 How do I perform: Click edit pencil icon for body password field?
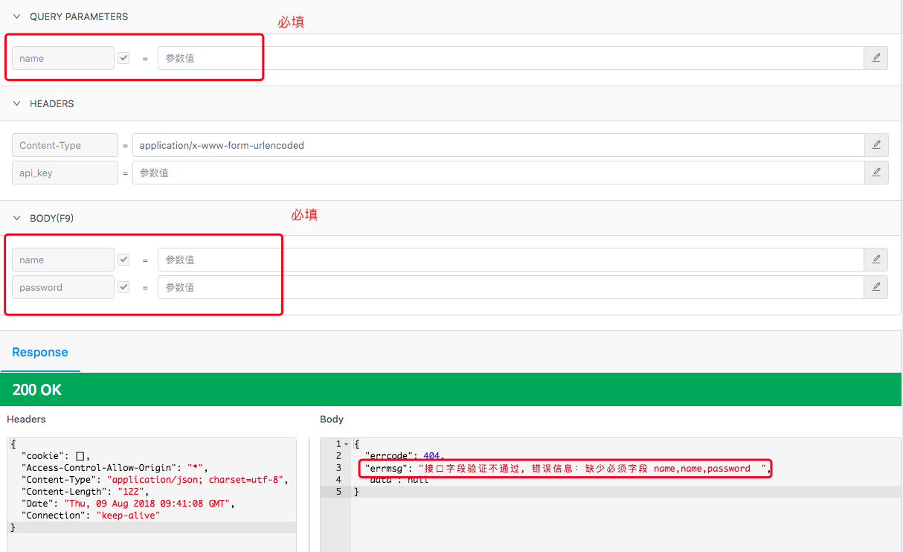875,287
